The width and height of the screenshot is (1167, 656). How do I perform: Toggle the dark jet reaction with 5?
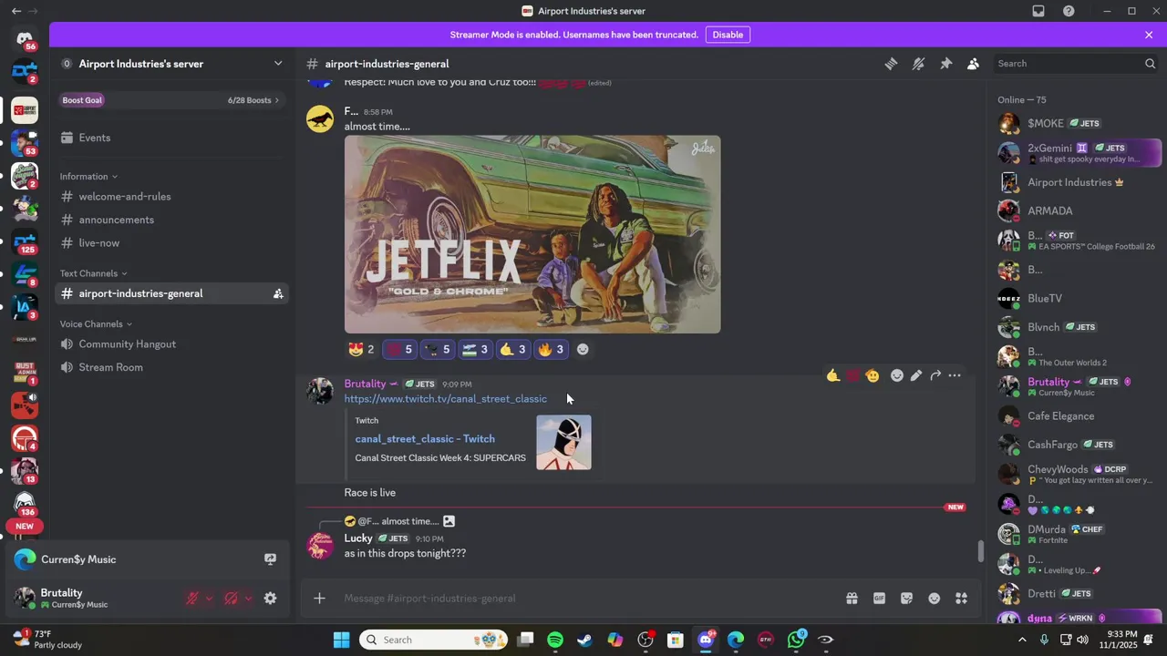pyautogui.click(x=437, y=349)
